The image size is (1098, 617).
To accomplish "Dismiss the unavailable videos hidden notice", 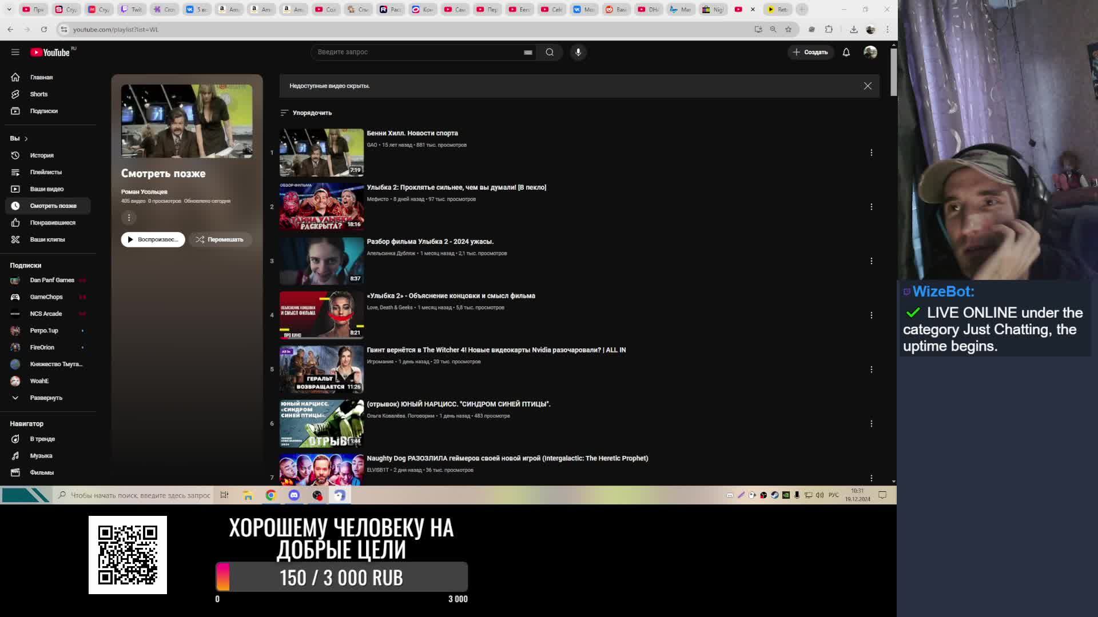I will pos(868,86).
